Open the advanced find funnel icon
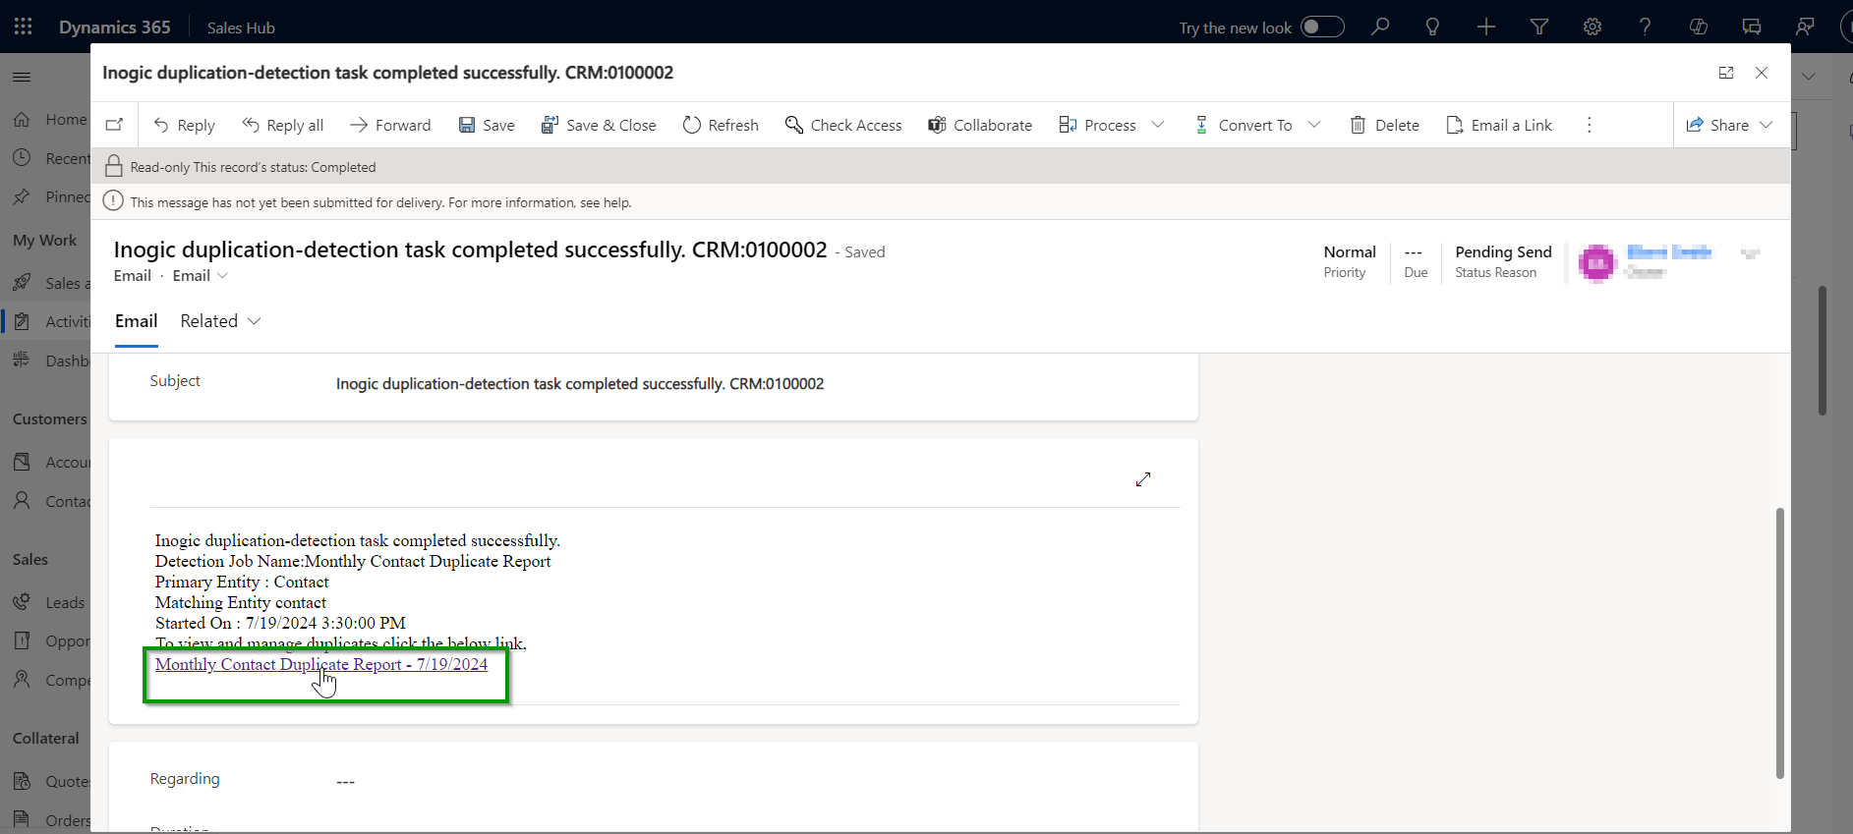The height and width of the screenshot is (834, 1853). (1539, 27)
